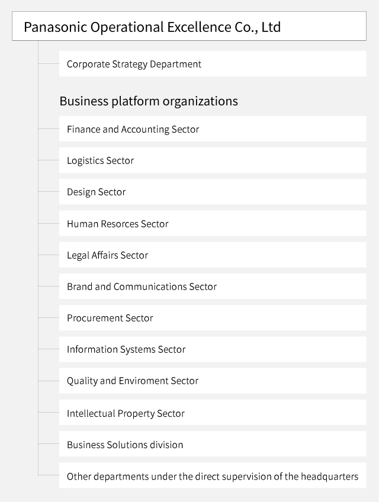
Task: Select Legal Affairs Sector
Action: (212, 255)
